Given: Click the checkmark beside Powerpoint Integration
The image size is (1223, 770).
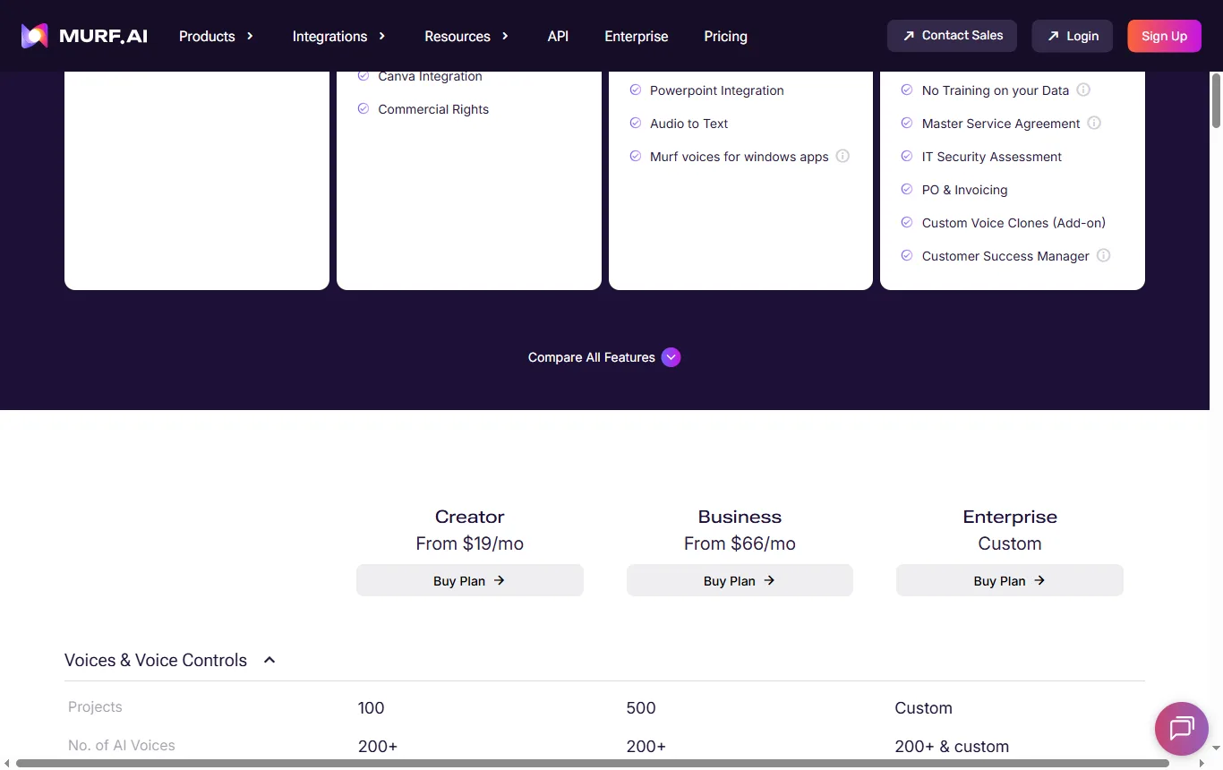Looking at the screenshot, I should coord(636,90).
